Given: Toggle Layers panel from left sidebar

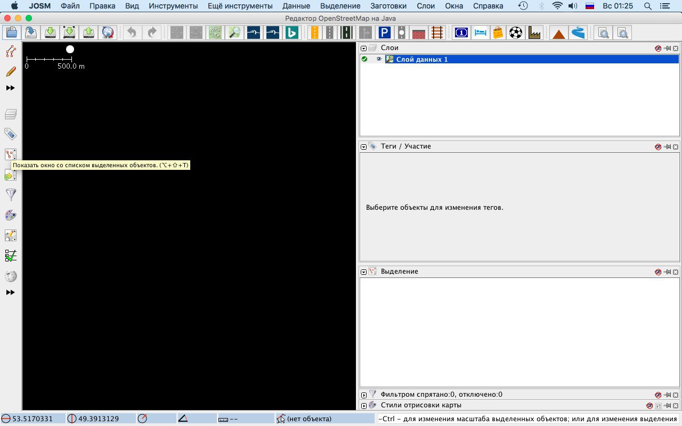Looking at the screenshot, I should click(11, 114).
